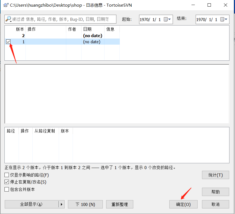
Task: Open the search filter magnifier dropdown
Action: [x=8, y=19]
